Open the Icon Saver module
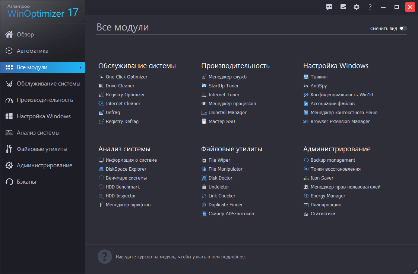The height and width of the screenshot is (274, 418). click(x=318, y=178)
